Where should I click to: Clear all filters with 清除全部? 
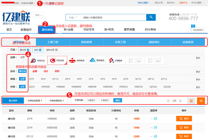pyautogui.click(x=52, y=50)
